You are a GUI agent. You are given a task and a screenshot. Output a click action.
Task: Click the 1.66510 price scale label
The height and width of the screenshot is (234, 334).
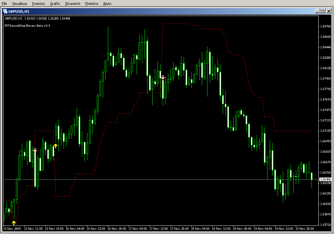tap(326, 173)
